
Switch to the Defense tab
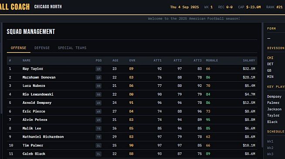coord(42,48)
